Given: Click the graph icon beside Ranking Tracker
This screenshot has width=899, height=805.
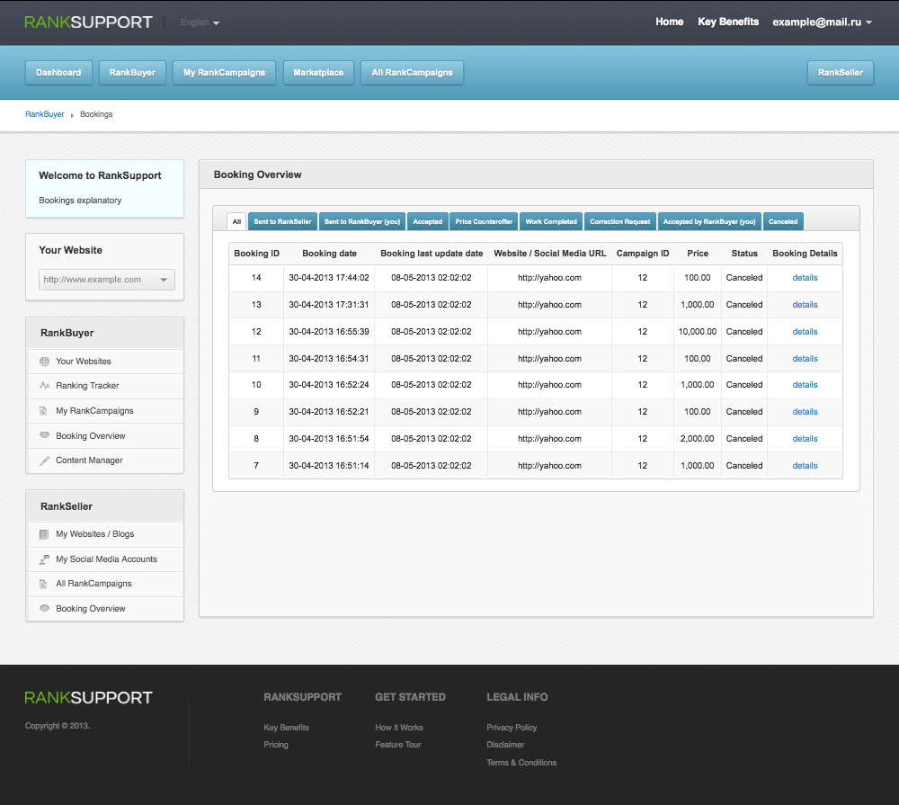Looking at the screenshot, I should click(44, 386).
